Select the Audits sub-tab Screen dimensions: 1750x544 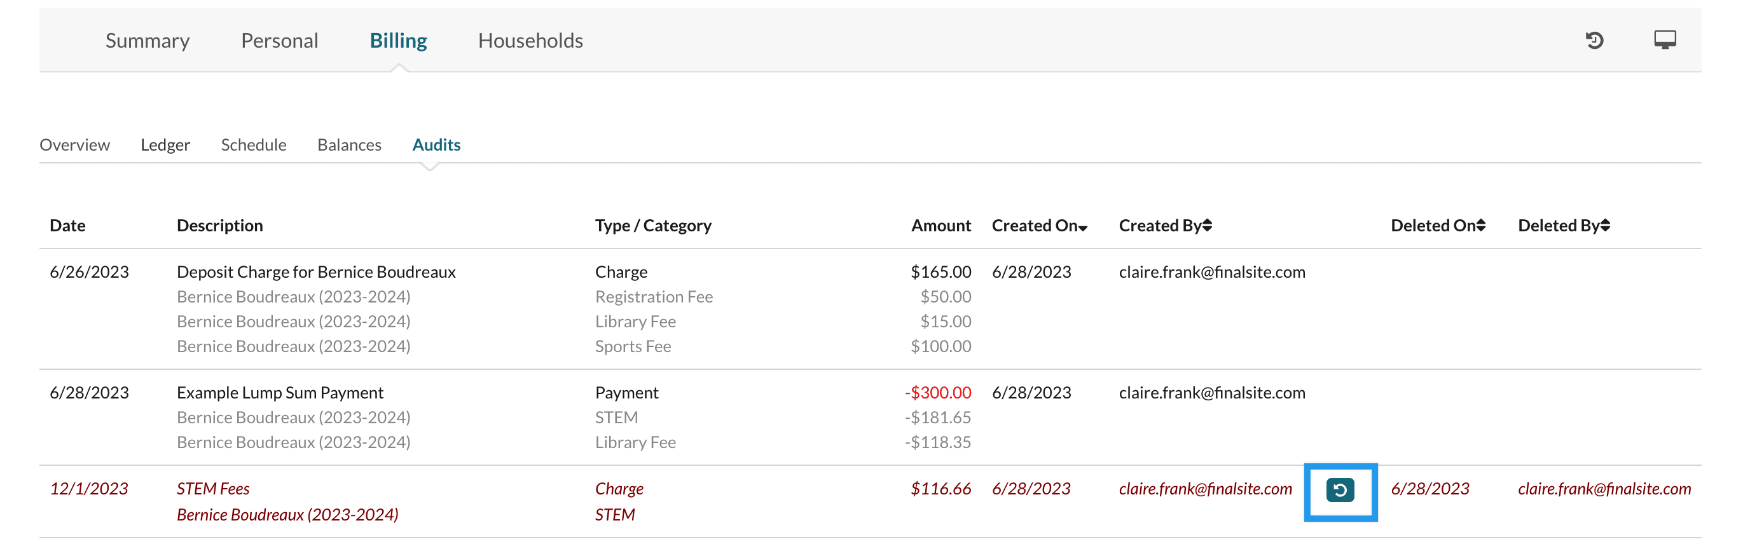tap(436, 145)
